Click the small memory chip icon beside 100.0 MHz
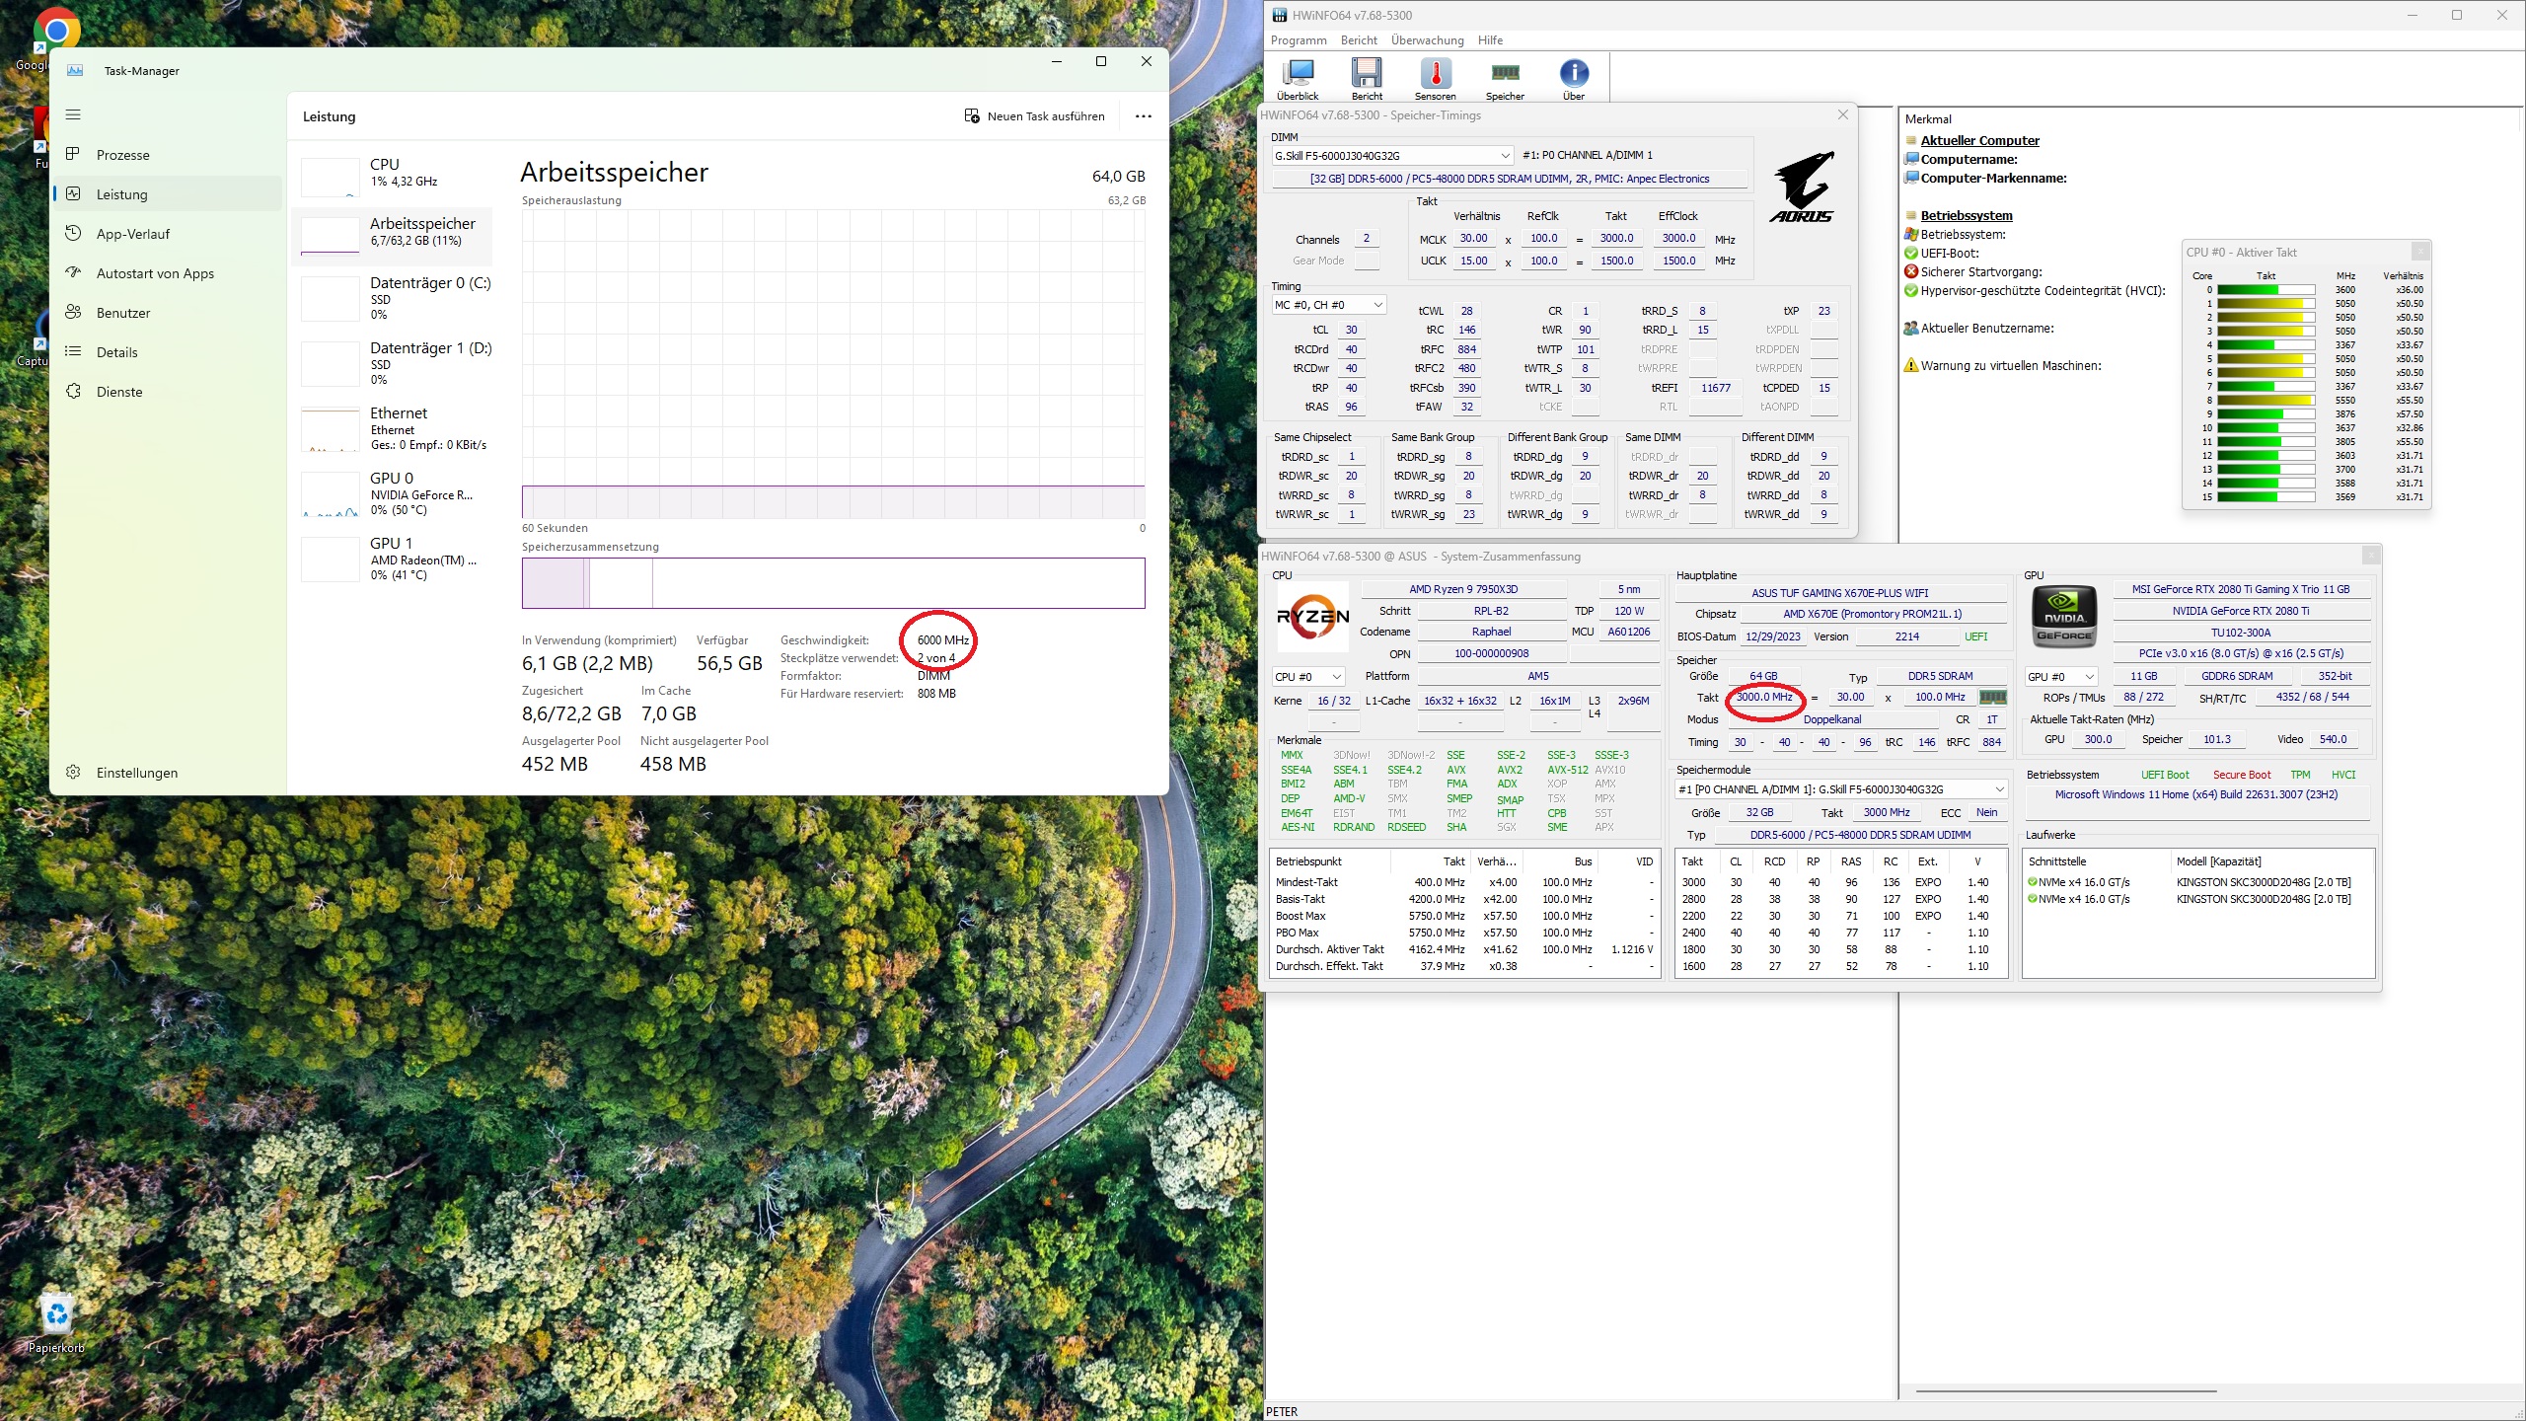2526x1421 pixels. pyautogui.click(x=1992, y=698)
